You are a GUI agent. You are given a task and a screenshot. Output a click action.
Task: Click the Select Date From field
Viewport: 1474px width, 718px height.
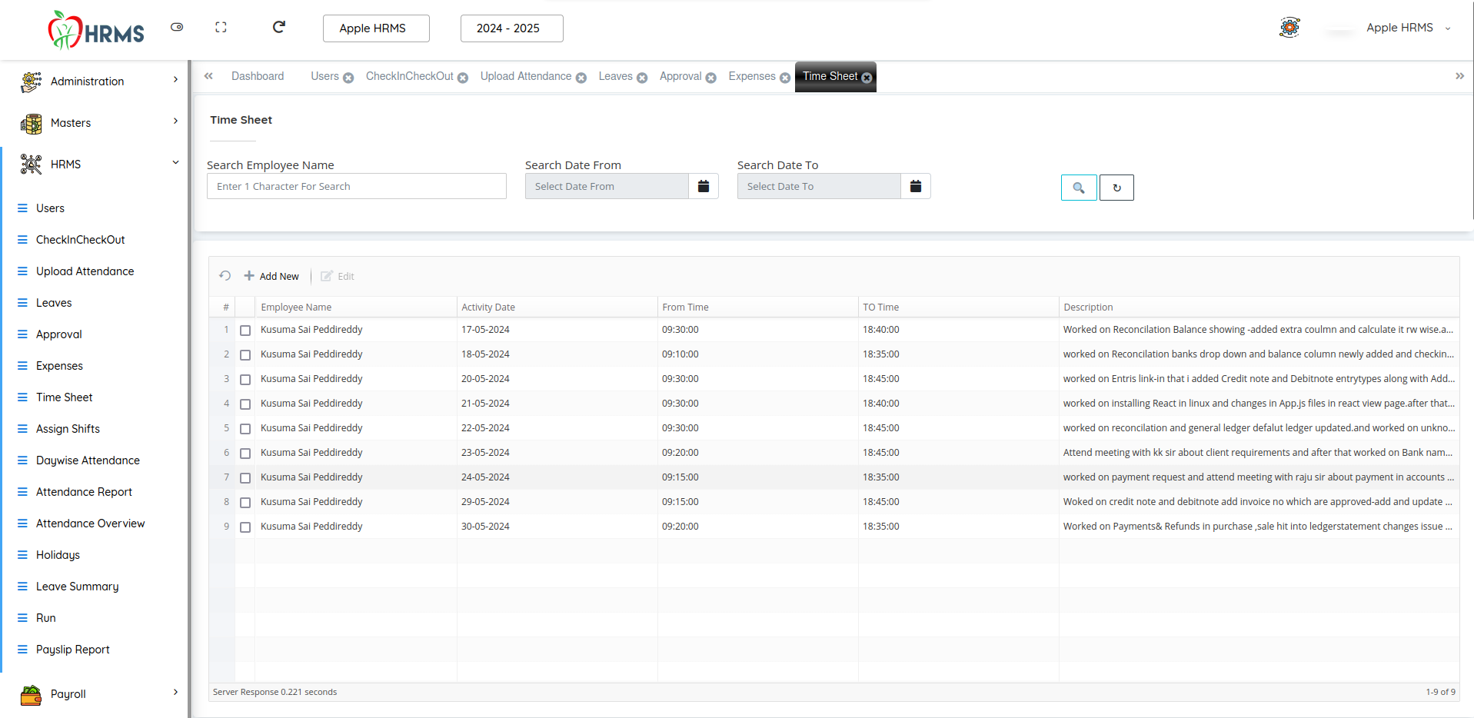[607, 186]
